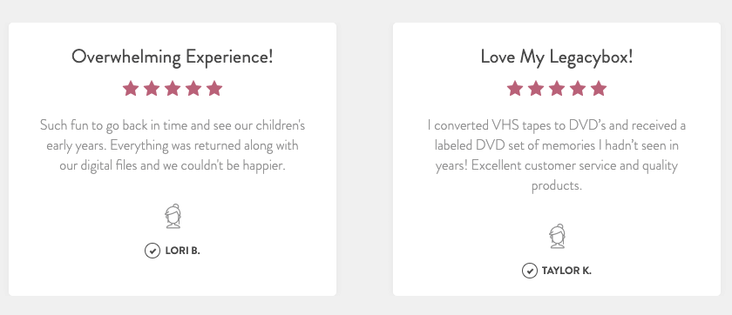Click first star in Overwhelming Experience review
This screenshot has width=732, height=315.
[131, 88]
